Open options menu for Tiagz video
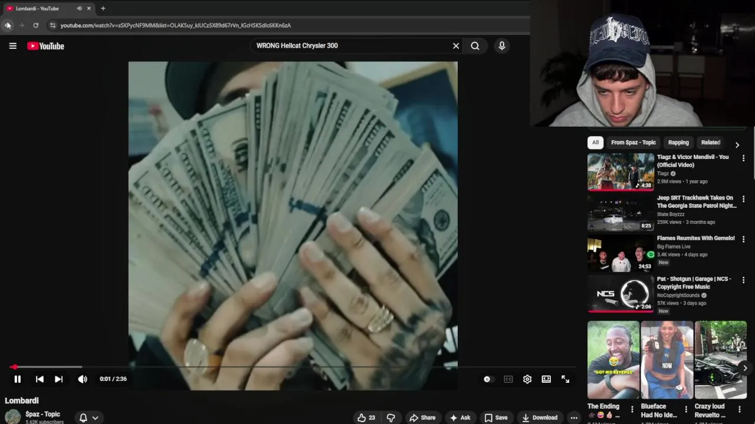Viewport: 755px width, 424px height. [743, 158]
